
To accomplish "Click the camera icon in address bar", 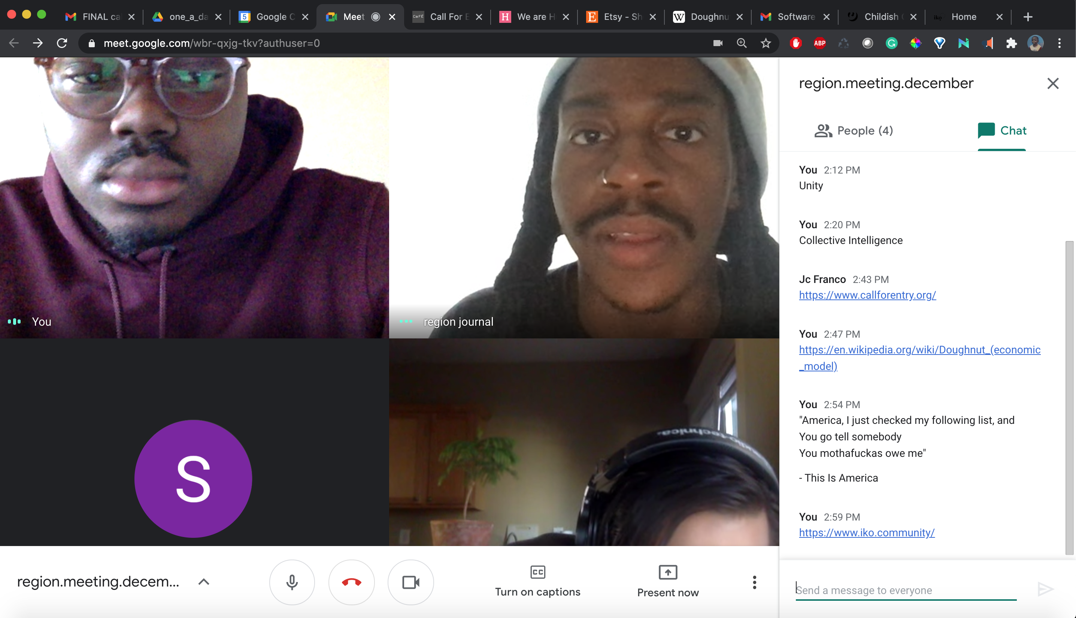I will [x=718, y=43].
